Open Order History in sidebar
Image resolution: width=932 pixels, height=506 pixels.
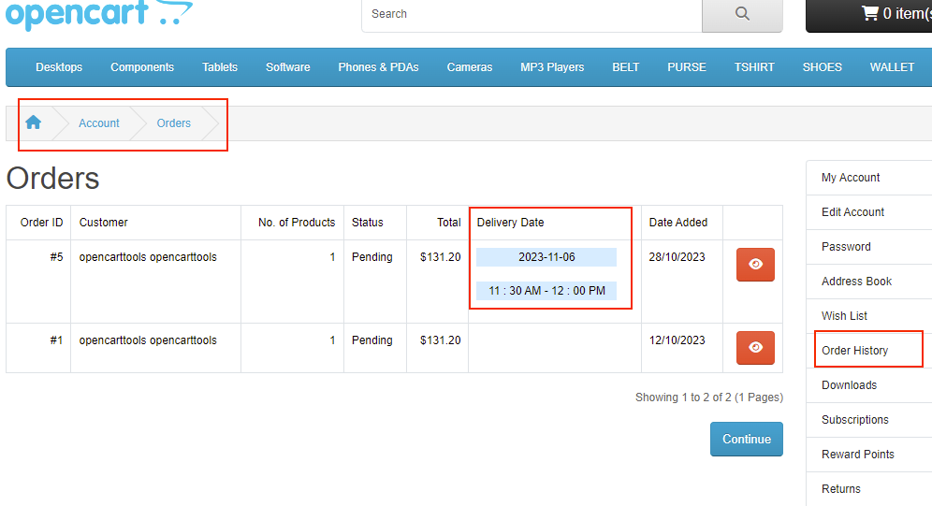click(x=854, y=351)
